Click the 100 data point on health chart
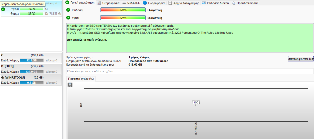 pyautogui.click(x=196, y=105)
